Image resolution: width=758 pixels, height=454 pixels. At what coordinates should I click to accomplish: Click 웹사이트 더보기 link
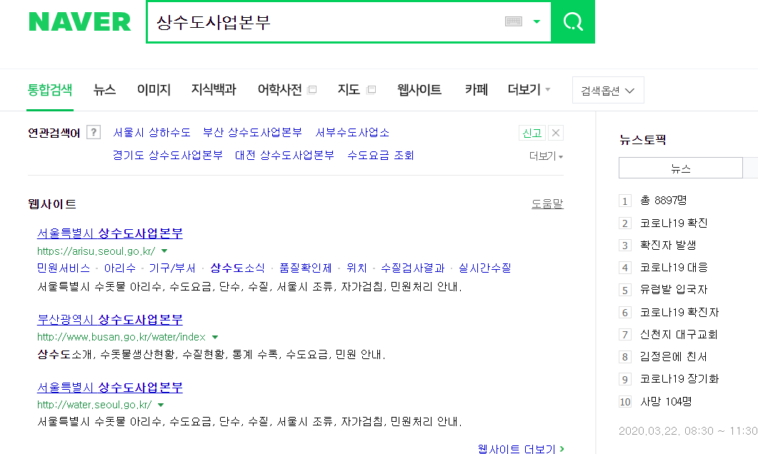521,449
